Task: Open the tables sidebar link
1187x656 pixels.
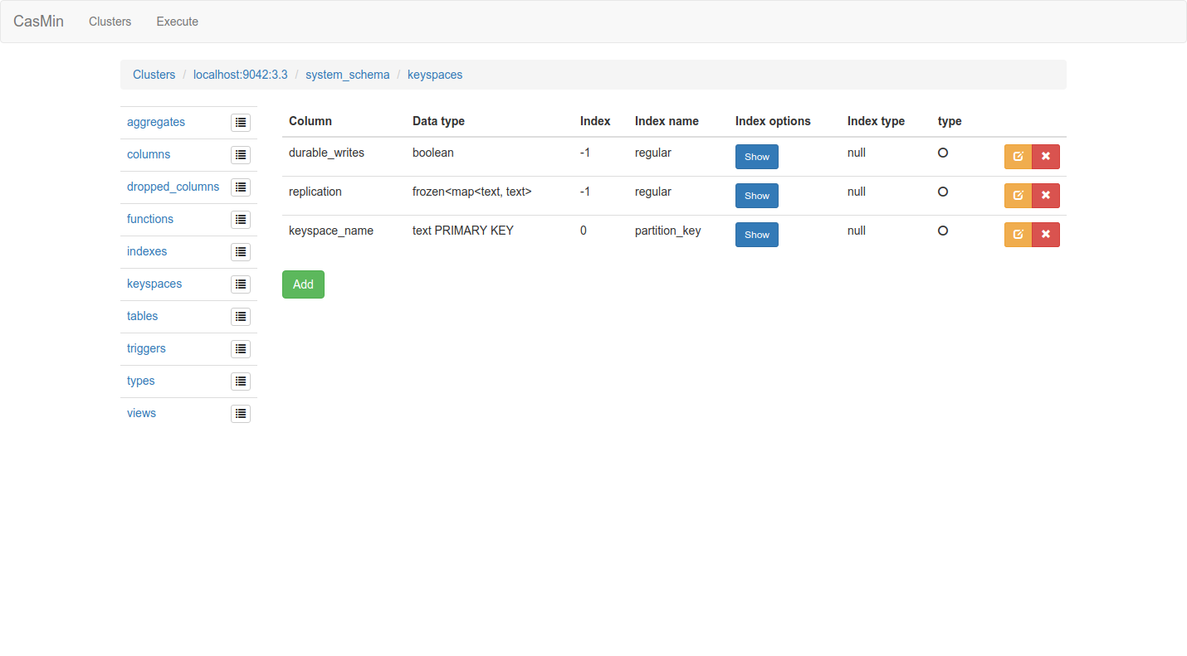Action: 143,316
